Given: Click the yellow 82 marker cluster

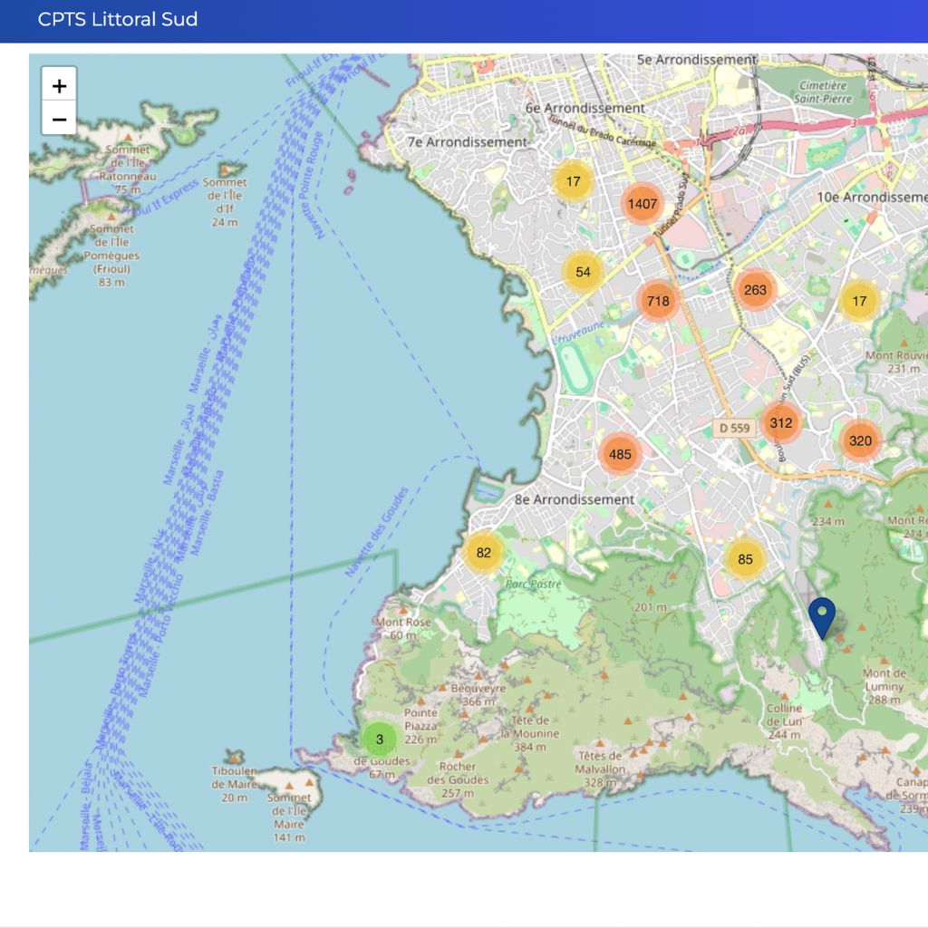Looking at the screenshot, I should click(x=483, y=553).
